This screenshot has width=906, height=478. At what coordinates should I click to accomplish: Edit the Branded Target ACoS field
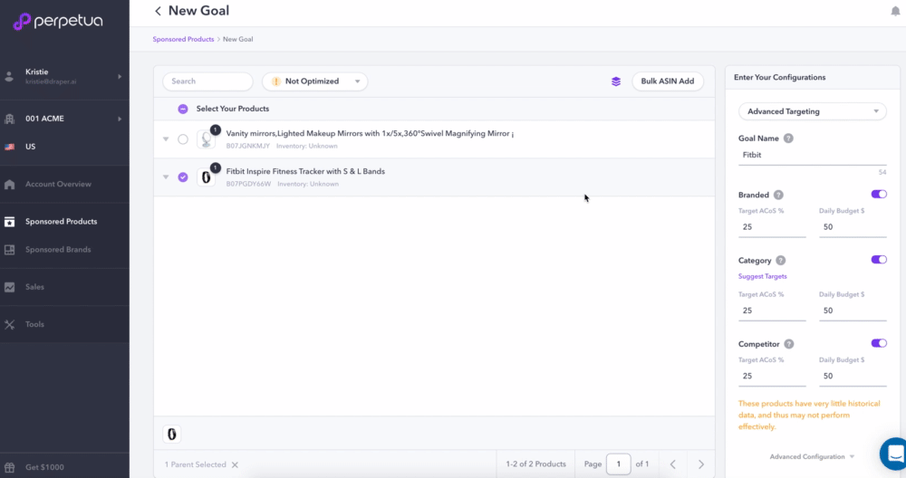772,227
